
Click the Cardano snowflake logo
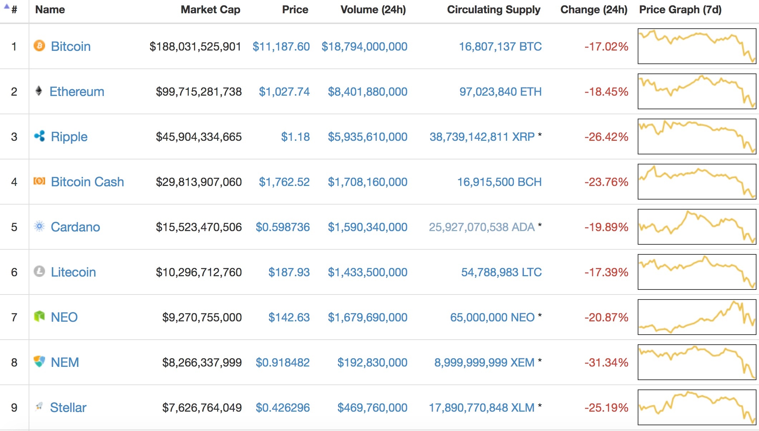40,227
